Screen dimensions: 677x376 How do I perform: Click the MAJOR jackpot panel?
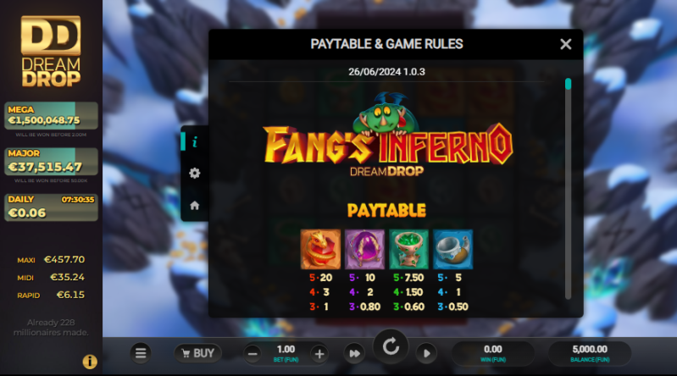tap(51, 162)
